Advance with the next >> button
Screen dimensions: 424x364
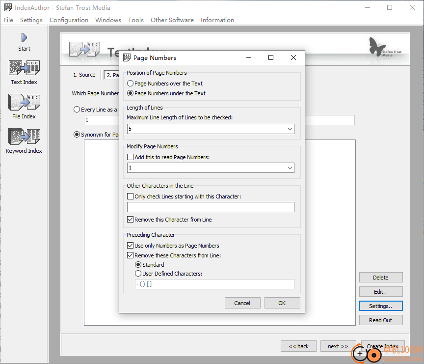[x=338, y=346]
